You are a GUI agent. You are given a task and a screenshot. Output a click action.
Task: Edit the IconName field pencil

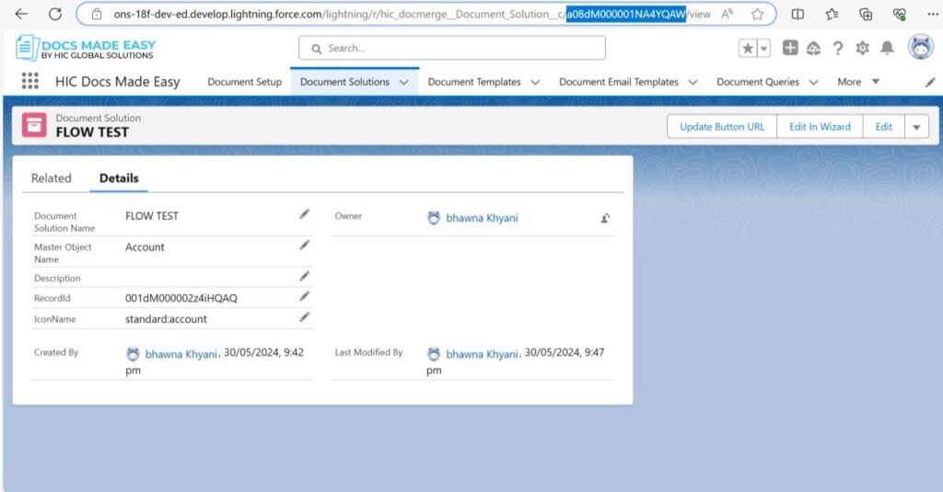coord(304,317)
